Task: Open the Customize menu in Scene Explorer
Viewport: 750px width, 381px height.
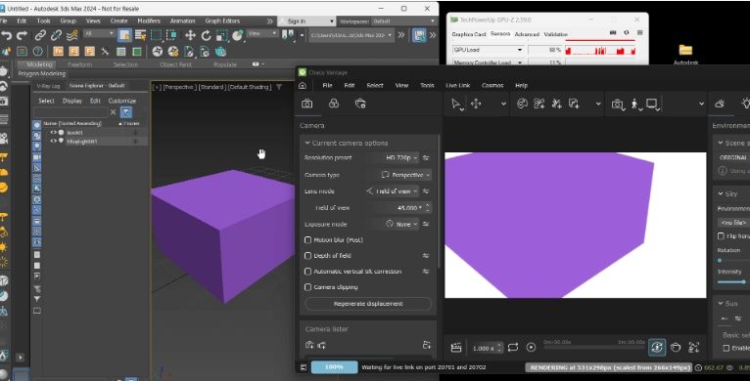Action: [x=122, y=101]
